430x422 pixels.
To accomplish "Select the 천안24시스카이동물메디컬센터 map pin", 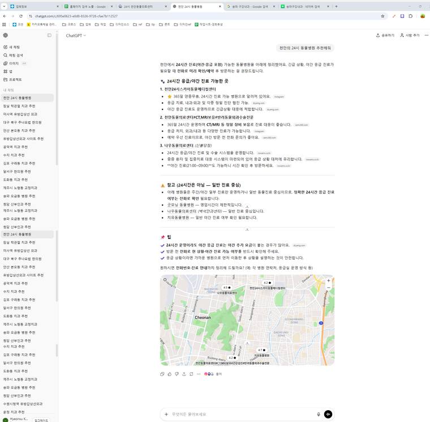I will 268,283.
